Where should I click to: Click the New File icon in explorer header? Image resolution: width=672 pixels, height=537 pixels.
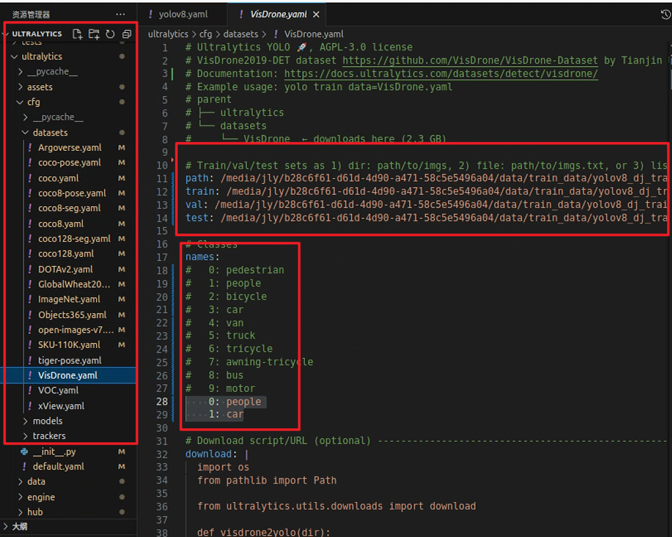click(x=78, y=34)
